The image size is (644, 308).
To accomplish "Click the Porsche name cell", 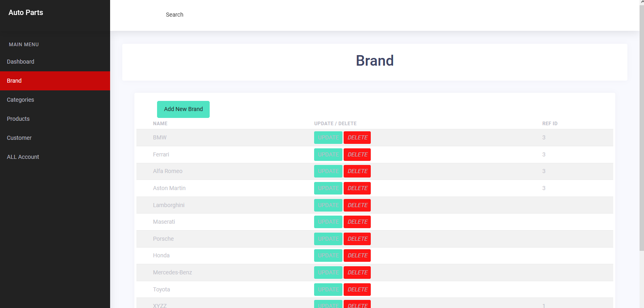I will coord(164,239).
